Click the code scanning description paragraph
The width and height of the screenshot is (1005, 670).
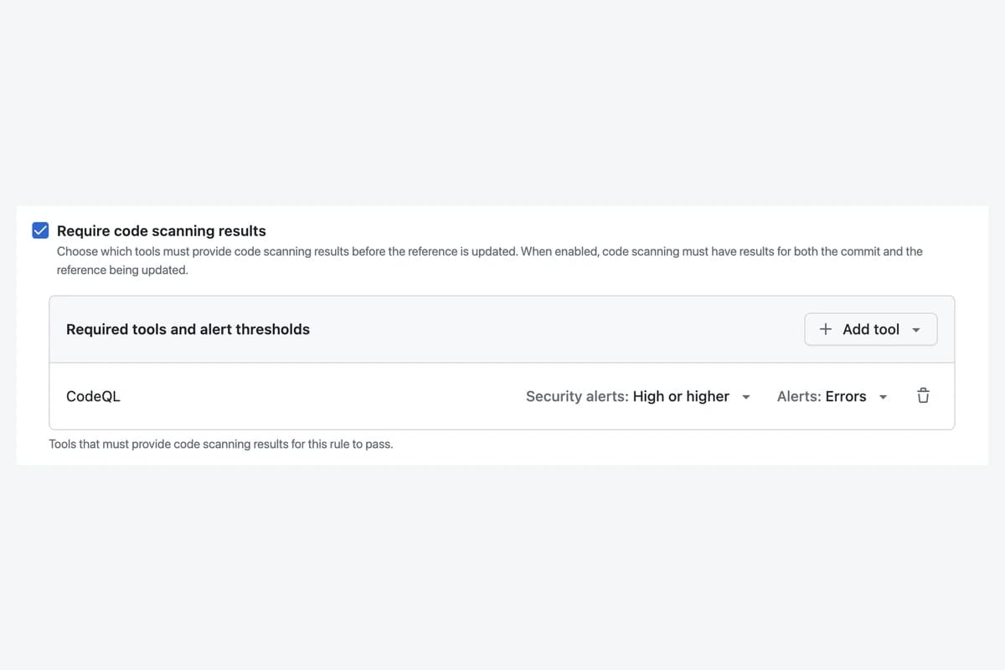coord(490,260)
